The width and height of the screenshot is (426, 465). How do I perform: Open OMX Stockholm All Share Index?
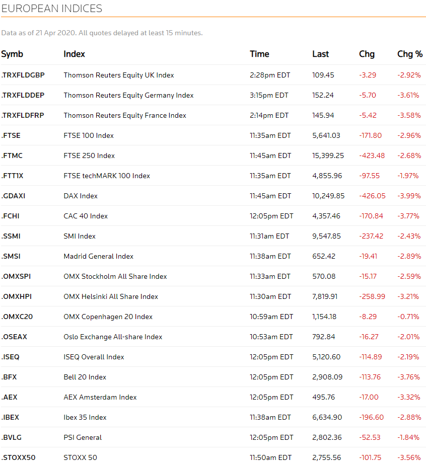(115, 276)
